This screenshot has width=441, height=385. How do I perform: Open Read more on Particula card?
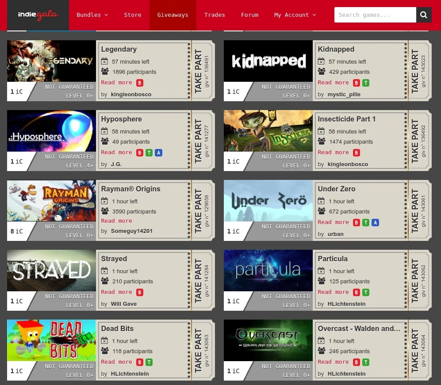pyautogui.click(x=333, y=292)
